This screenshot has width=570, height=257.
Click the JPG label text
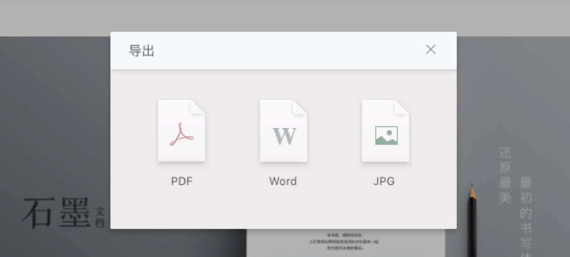coord(384,181)
